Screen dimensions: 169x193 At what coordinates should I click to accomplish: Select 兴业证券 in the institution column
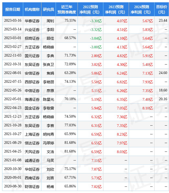coord(32,30)
